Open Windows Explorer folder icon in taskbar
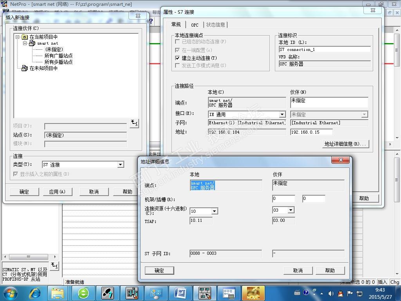 (x=58, y=293)
